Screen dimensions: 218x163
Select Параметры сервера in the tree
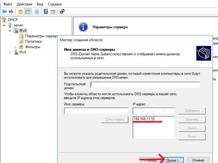[41, 36]
